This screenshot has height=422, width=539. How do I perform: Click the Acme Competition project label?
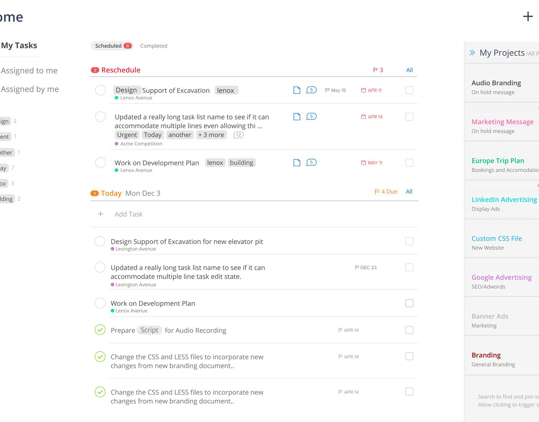coord(141,144)
